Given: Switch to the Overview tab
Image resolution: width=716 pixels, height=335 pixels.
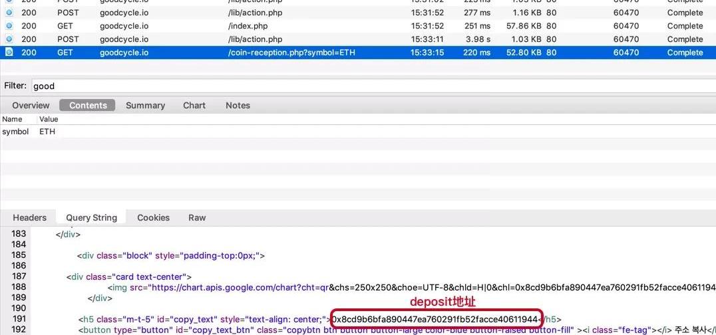Looking at the screenshot, I should click(31, 105).
